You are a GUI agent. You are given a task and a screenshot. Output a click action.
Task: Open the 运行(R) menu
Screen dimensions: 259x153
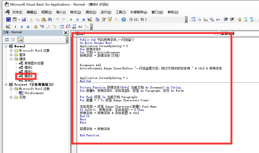(x=106, y=12)
